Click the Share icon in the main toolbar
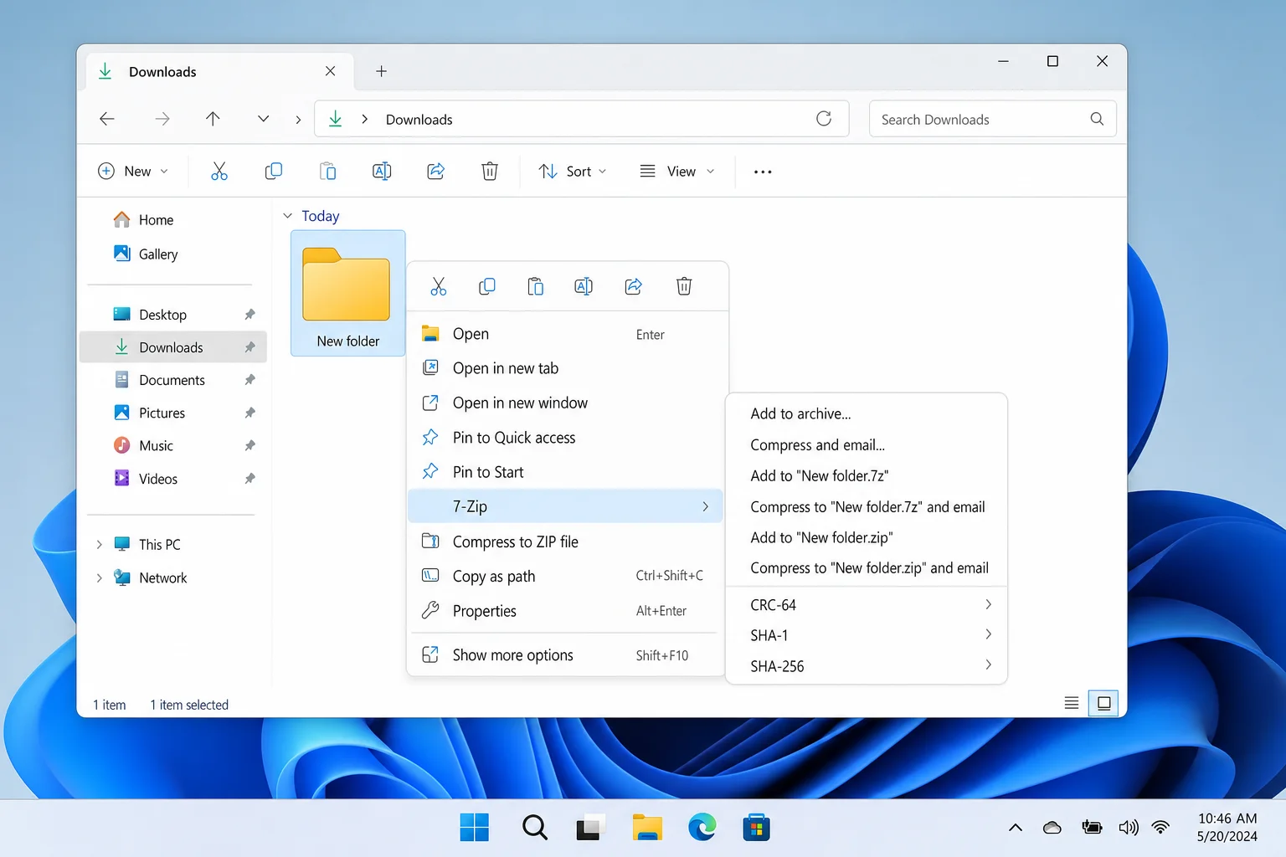The height and width of the screenshot is (857, 1286). point(436,172)
